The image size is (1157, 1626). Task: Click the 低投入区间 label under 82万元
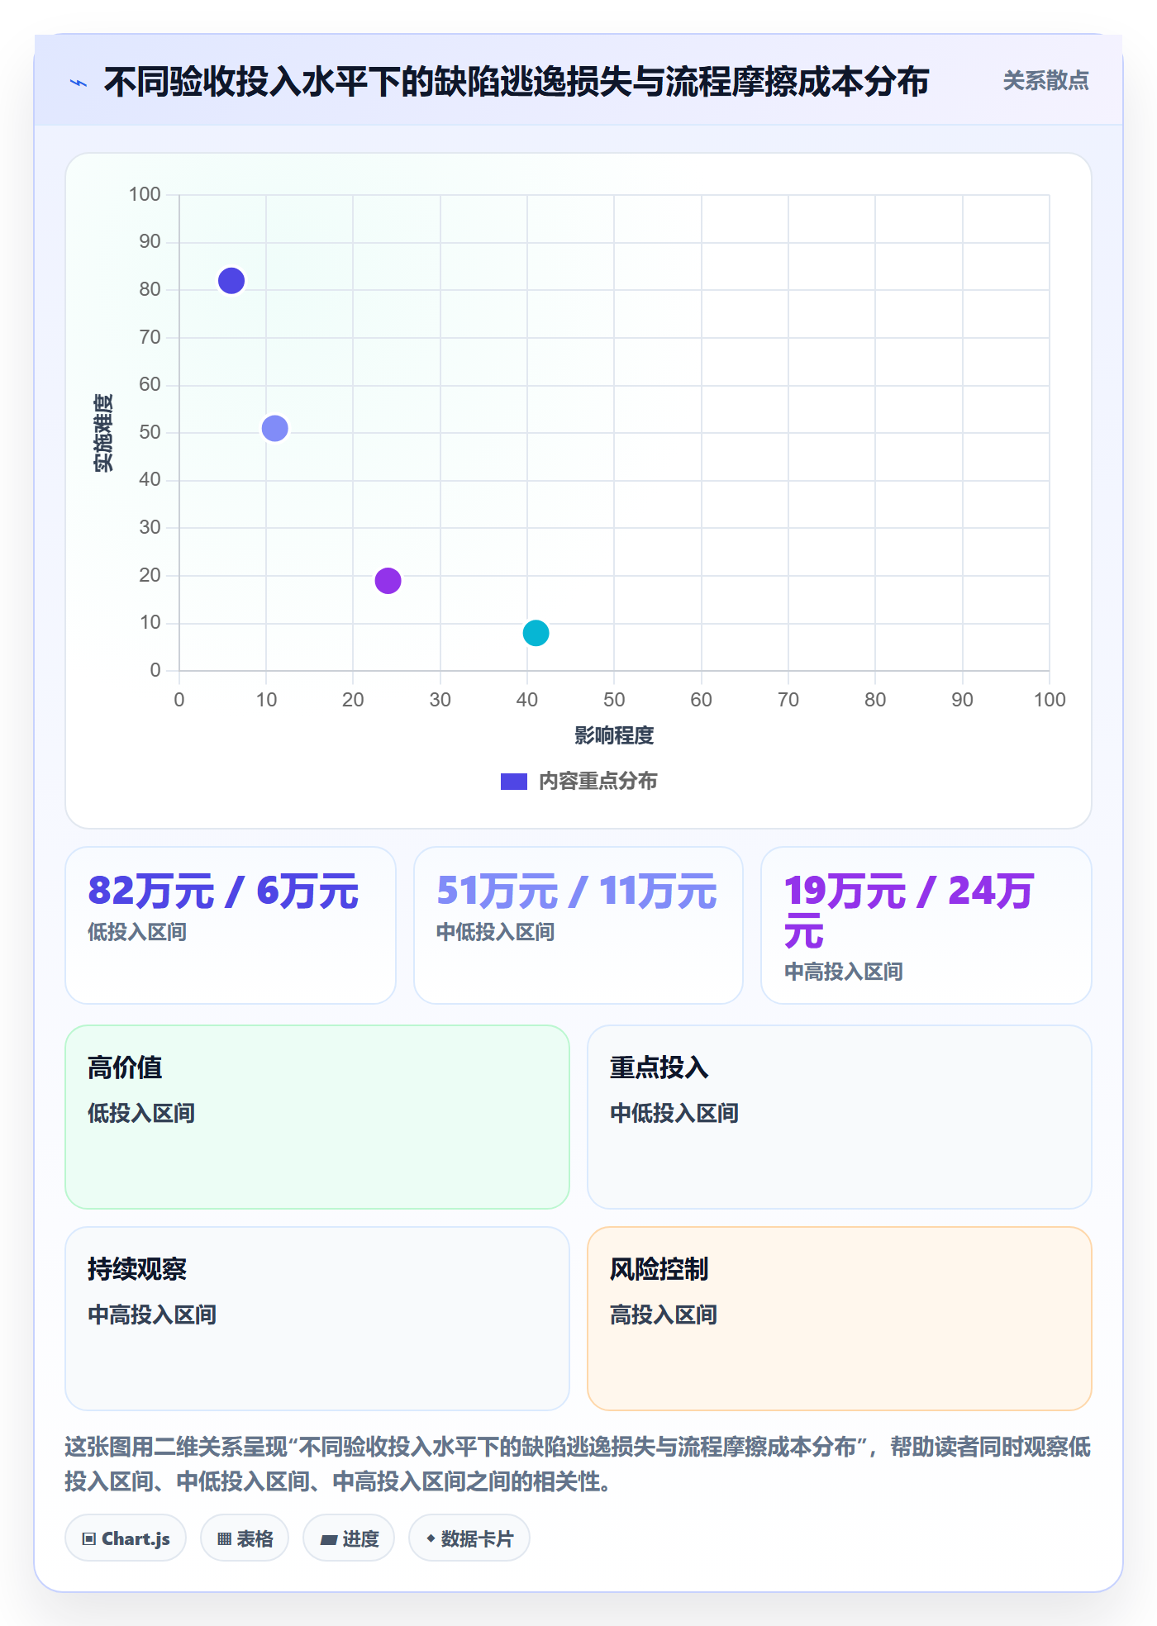click(137, 932)
